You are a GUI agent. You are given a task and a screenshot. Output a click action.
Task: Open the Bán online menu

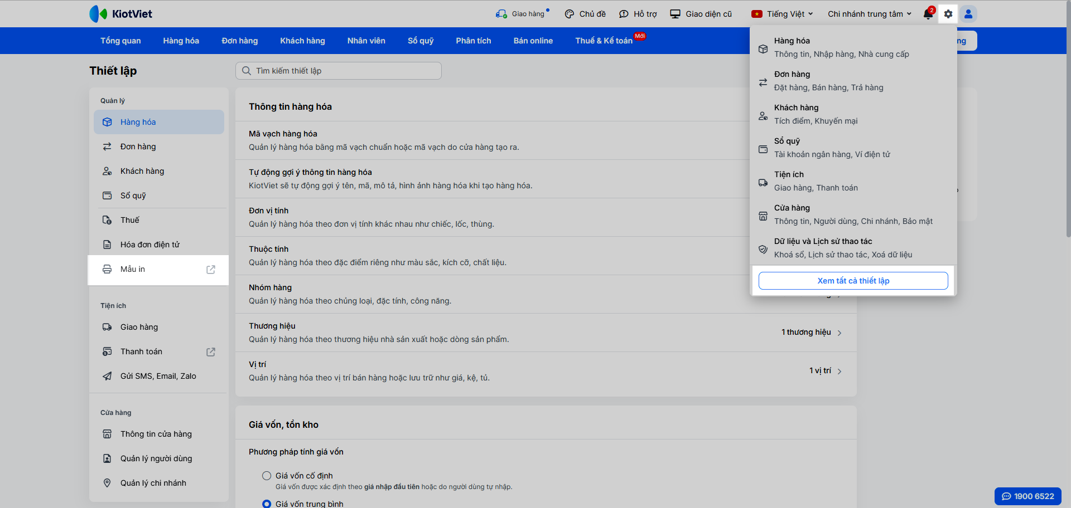click(533, 41)
